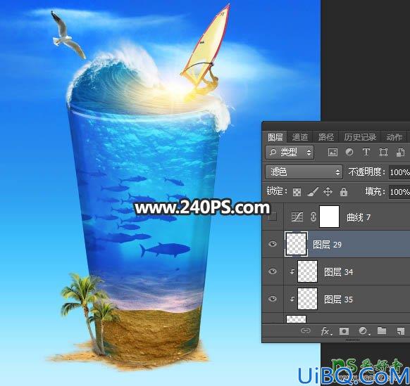Filter layers by shape icon
The width and height of the screenshot is (410, 386).
point(383,152)
